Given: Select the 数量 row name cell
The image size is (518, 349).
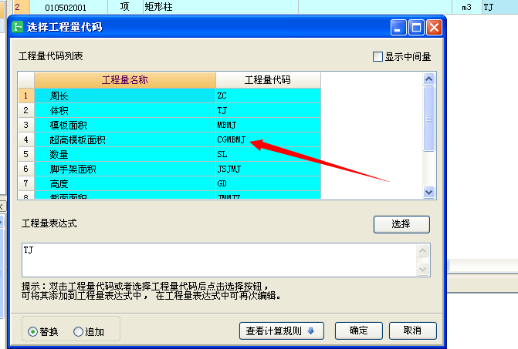Looking at the screenshot, I should [125, 154].
